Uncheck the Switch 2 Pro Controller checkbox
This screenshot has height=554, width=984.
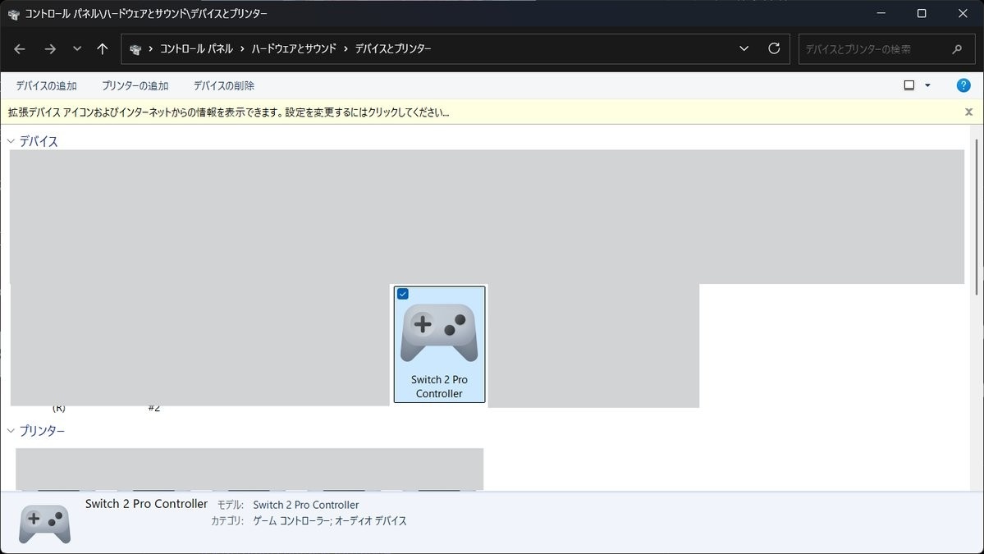[x=403, y=294]
